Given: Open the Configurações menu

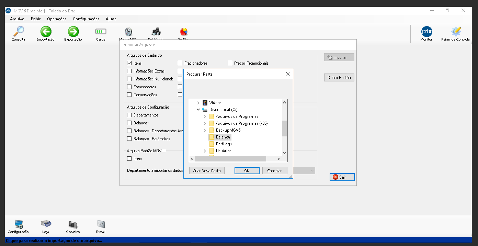Looking at the screenshot, I should click(x=86, y=19).
